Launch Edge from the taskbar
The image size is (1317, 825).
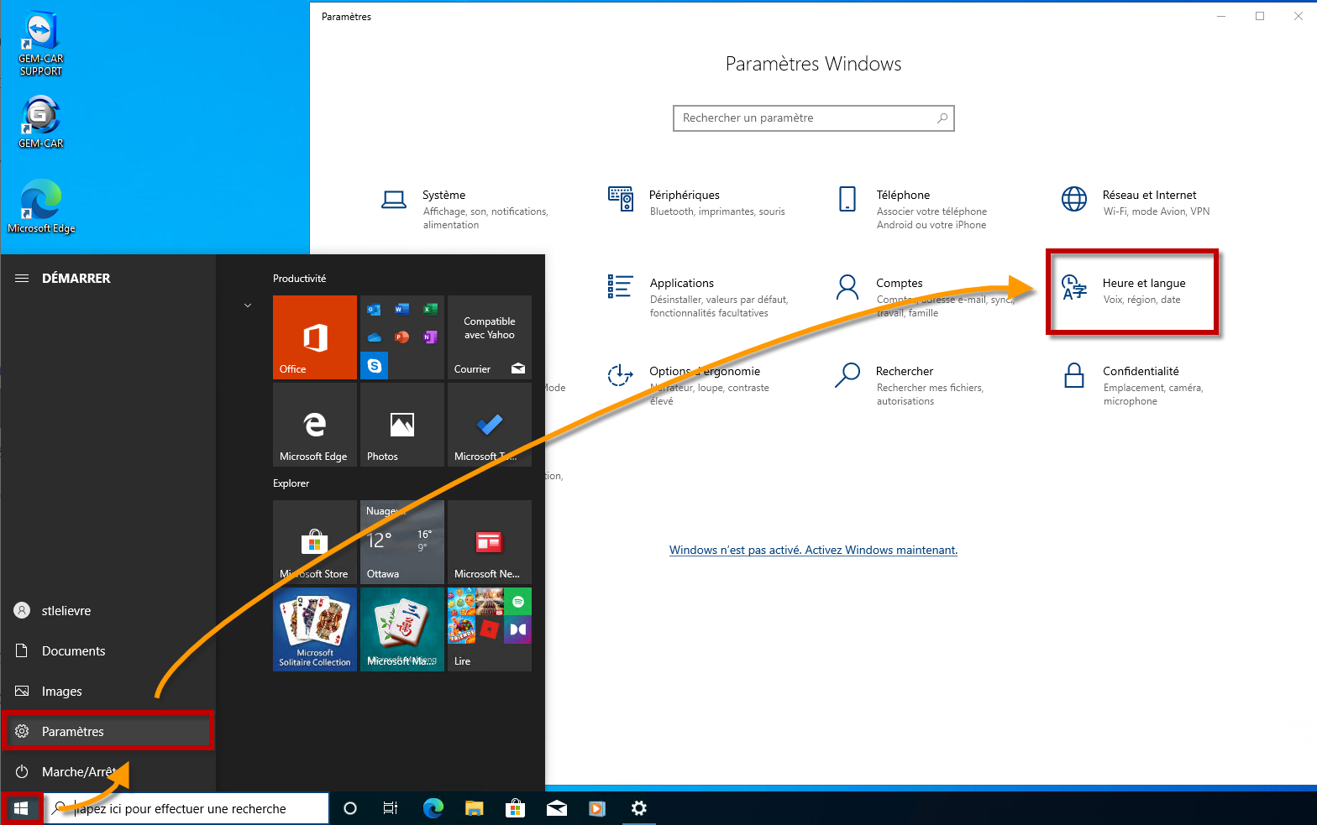coord(433,808)
